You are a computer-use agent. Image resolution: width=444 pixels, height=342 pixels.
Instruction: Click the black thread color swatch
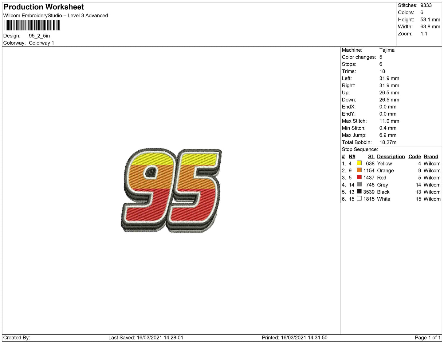tap(359, 191)
